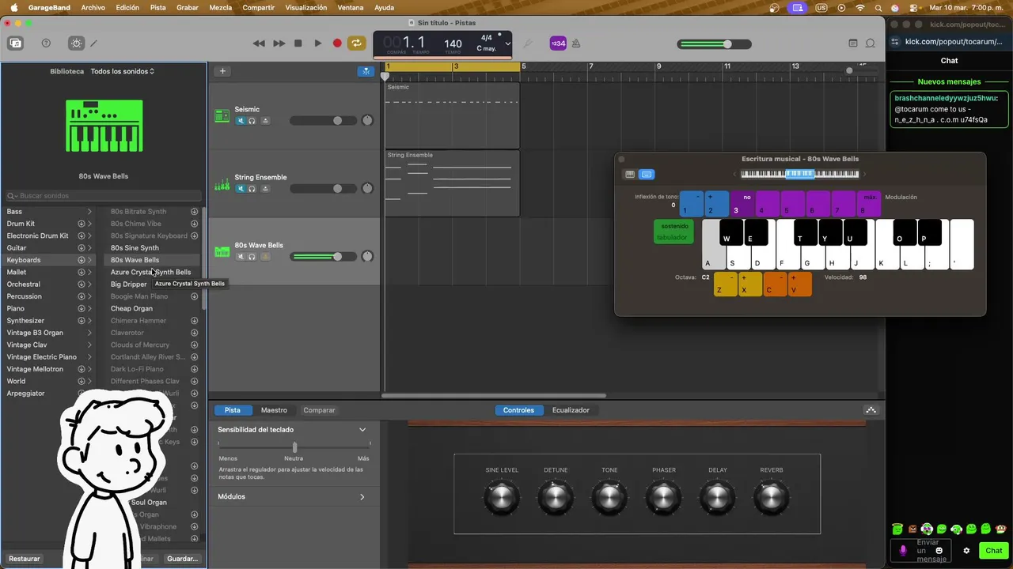Download the 80s Bitrate Synth patch icon
Image resolution: width=1013 pixels, height=569 pixels.
point(194,212)
